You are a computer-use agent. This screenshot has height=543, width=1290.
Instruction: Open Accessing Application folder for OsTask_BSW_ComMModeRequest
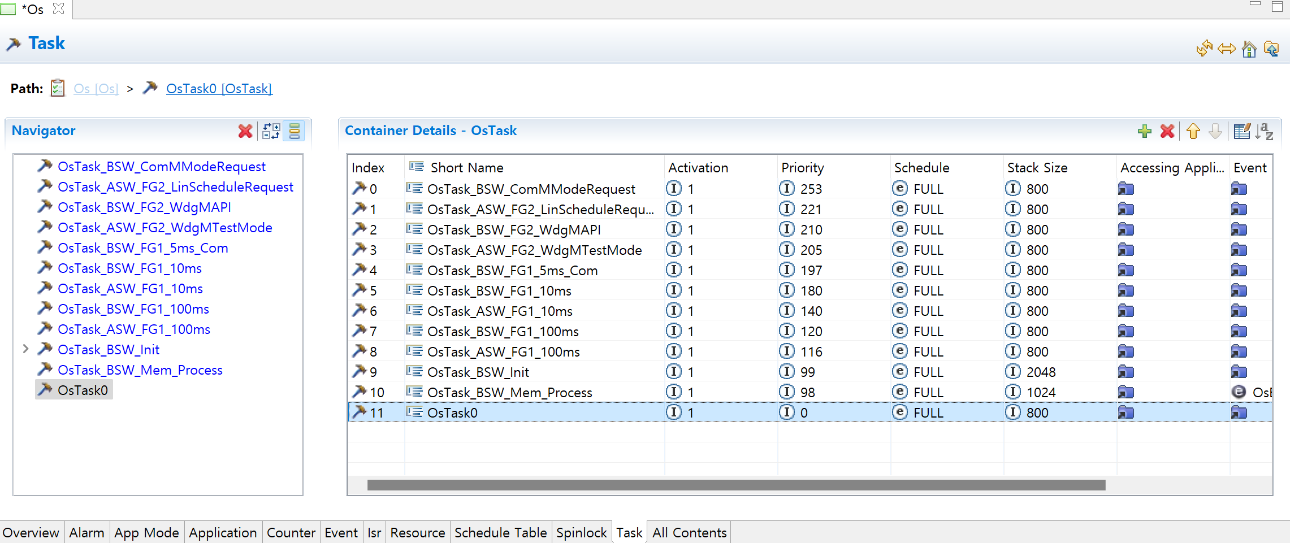pos(1126,189)
